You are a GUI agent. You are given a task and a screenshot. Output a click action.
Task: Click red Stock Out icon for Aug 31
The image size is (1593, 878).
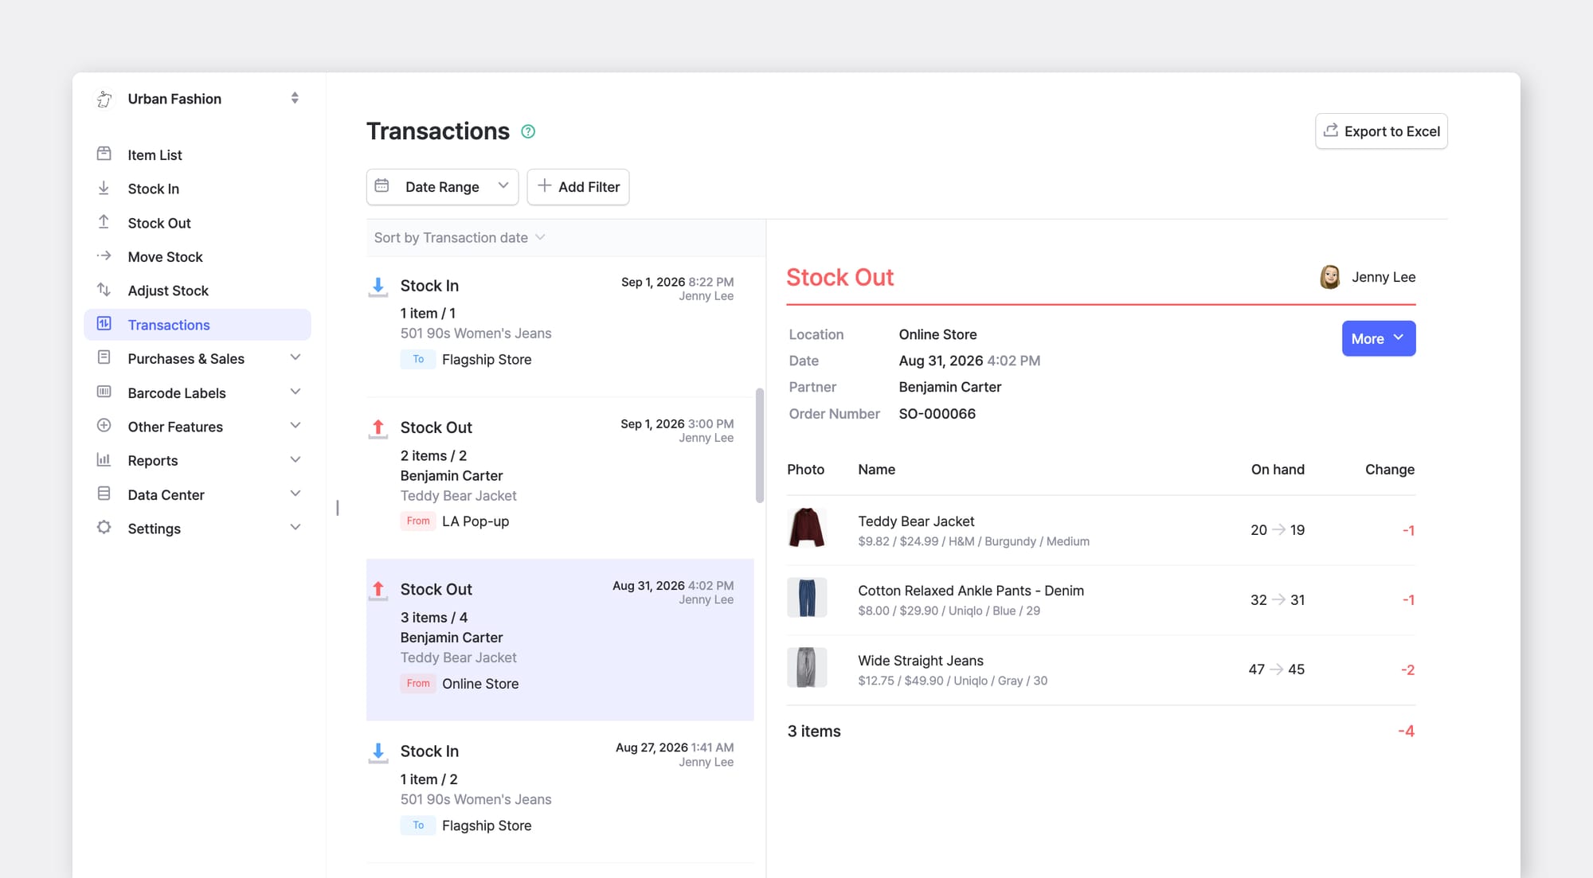378,590
